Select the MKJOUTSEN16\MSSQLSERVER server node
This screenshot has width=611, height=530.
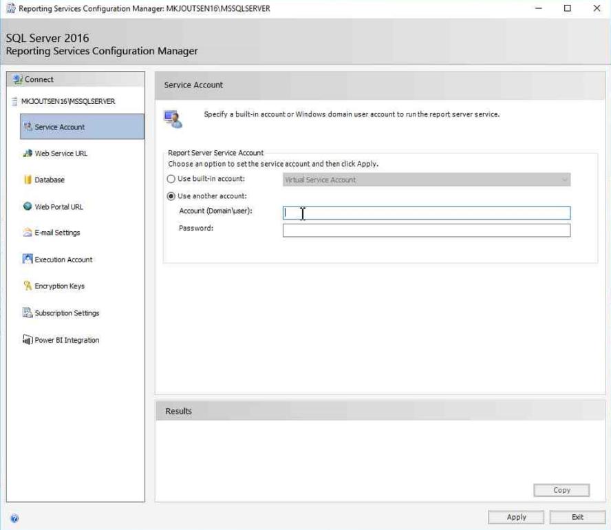point(68,101)
